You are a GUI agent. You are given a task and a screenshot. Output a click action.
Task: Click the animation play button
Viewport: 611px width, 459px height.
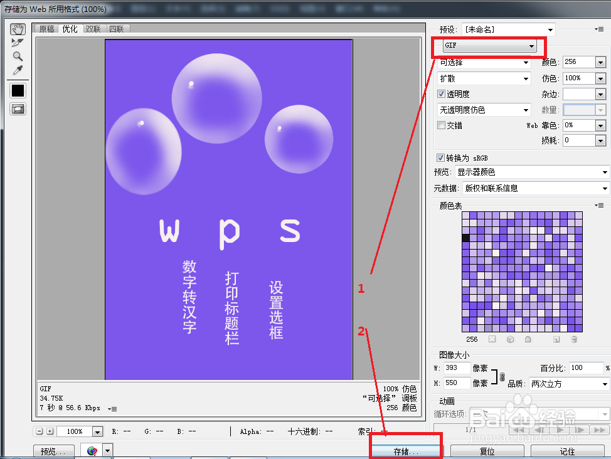pos(560,430)
